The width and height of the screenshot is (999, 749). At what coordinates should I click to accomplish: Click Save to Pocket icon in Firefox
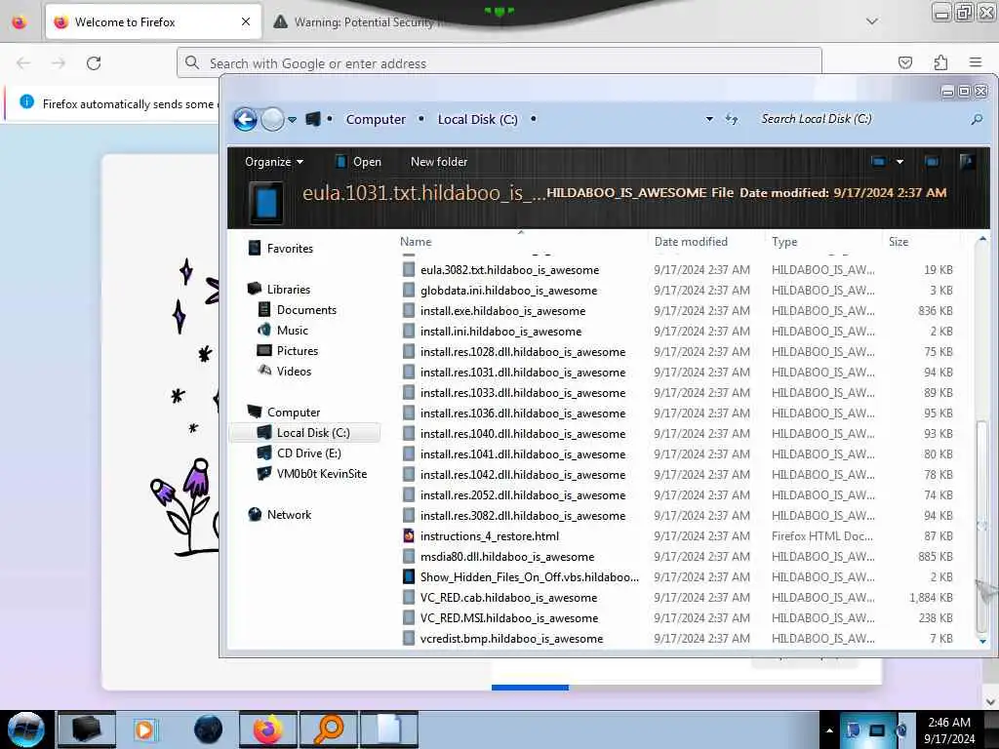905,62
